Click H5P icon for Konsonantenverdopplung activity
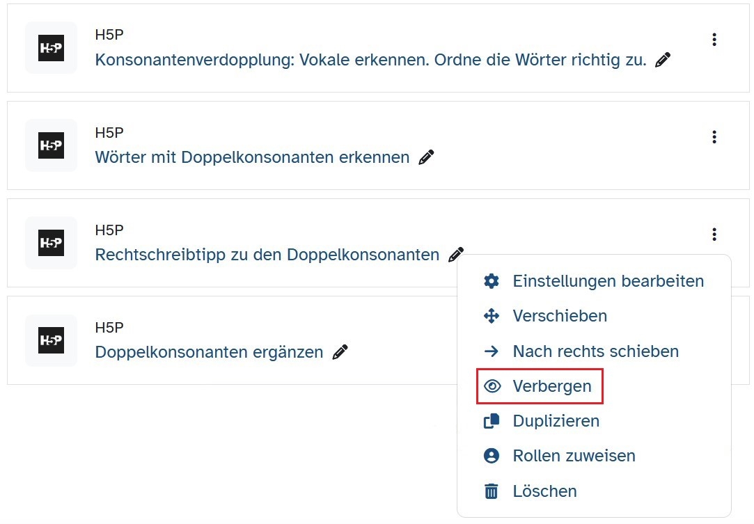Screen dimensions: 754x524 pos(51,48)
